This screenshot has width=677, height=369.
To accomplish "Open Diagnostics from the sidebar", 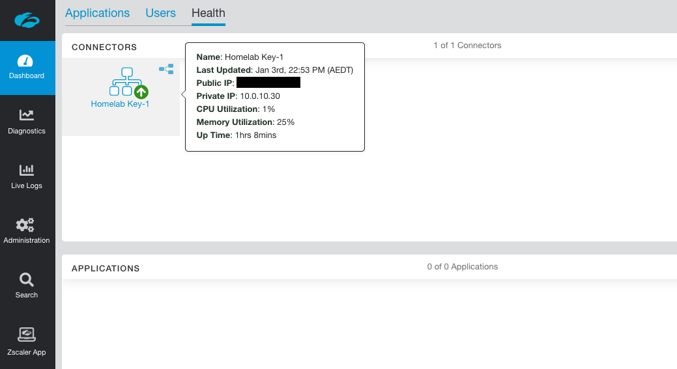I will tap(27, 116).
